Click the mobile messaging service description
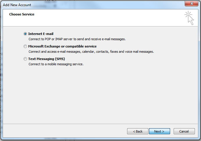 tap(56, 64)
